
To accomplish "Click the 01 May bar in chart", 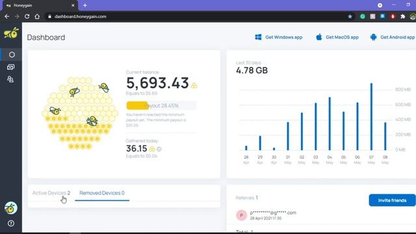I will tap(288, 136).
